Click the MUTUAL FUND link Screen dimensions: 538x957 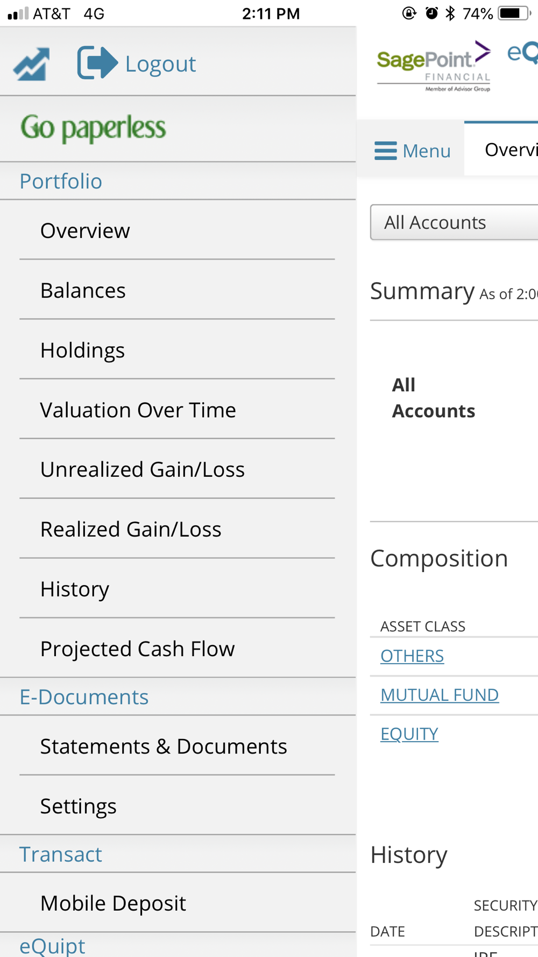(x=440, y=695)
